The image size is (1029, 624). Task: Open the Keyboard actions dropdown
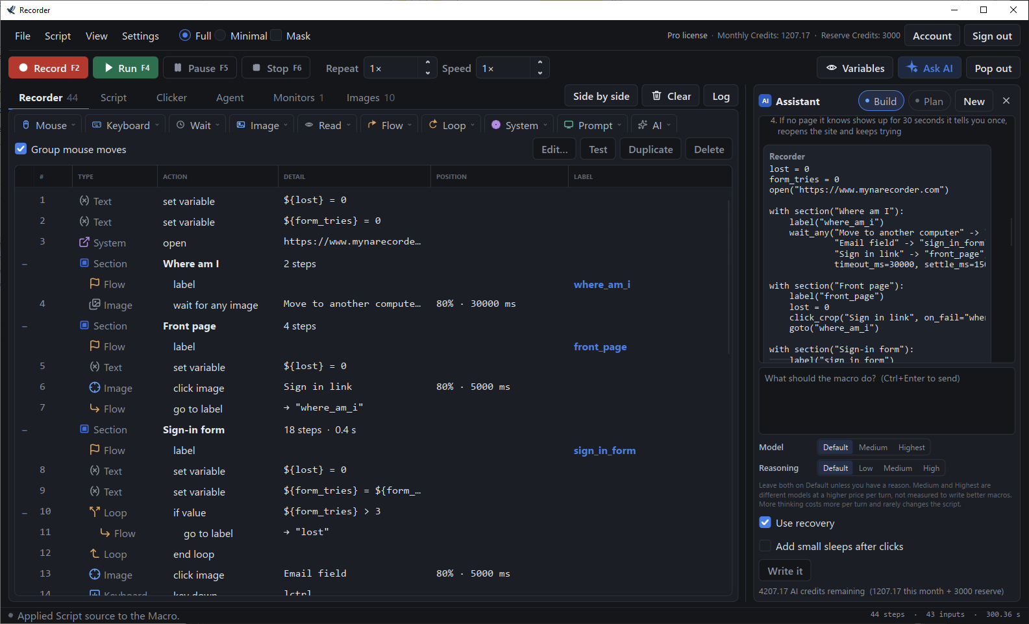126,125
